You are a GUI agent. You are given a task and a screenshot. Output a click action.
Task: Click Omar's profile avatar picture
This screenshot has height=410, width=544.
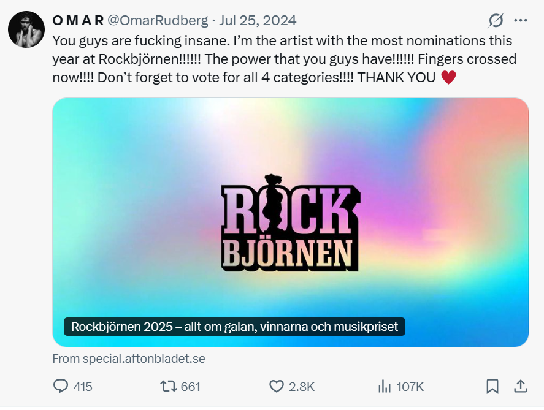(26, 29)
